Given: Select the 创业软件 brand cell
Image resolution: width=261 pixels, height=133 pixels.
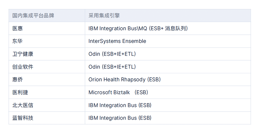Looking at the screenshot, I should (47, 67).
